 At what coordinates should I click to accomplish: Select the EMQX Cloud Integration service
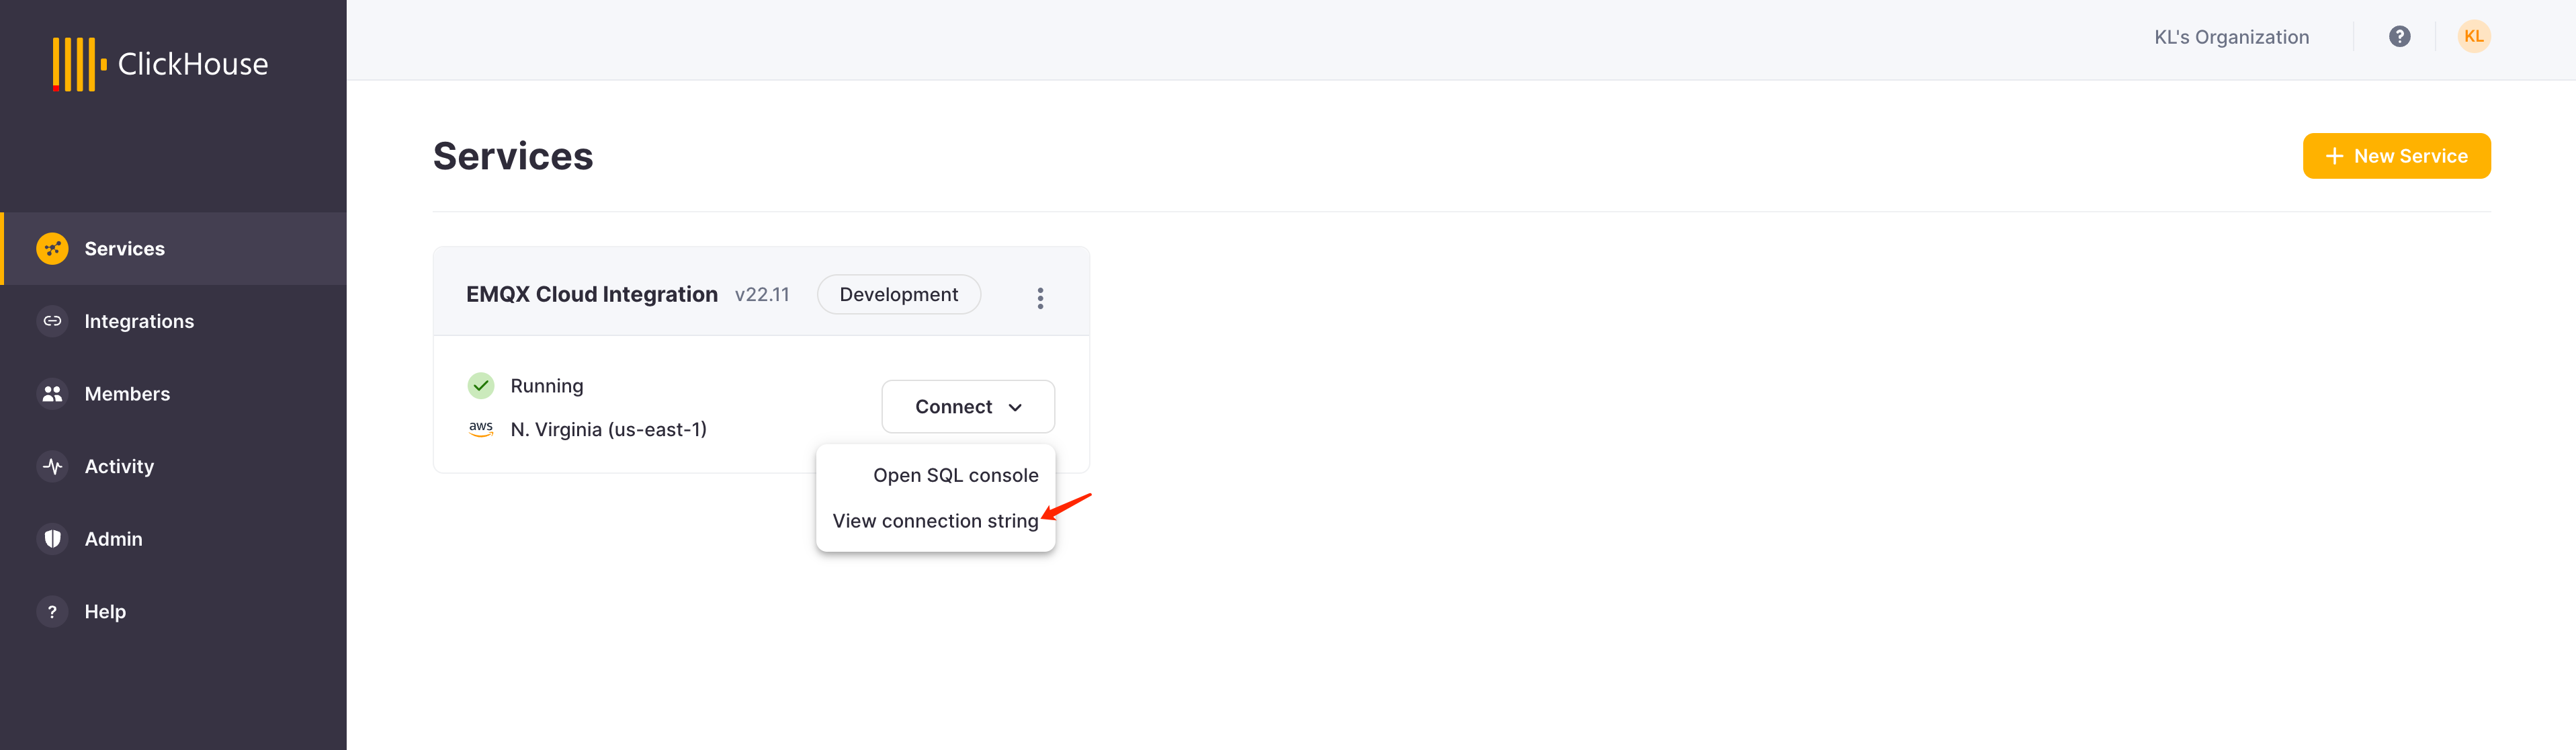tap(590, 294)
